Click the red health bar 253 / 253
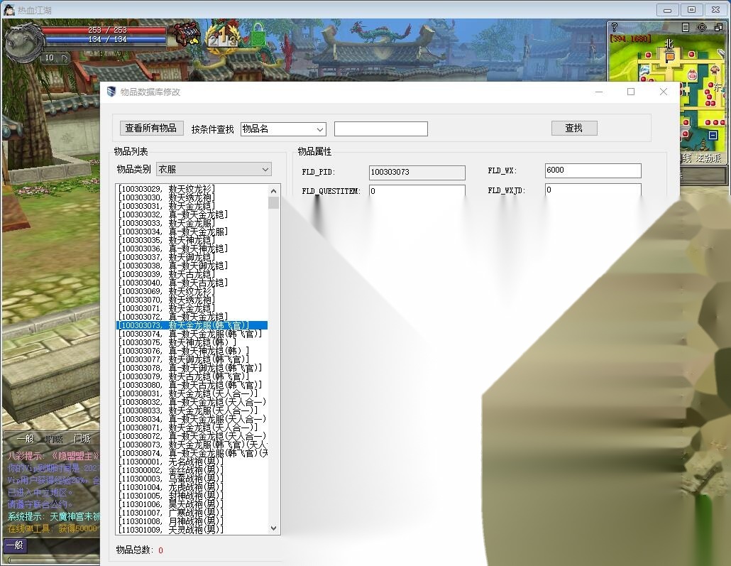 pyautogui.click(x=105, y=30)
